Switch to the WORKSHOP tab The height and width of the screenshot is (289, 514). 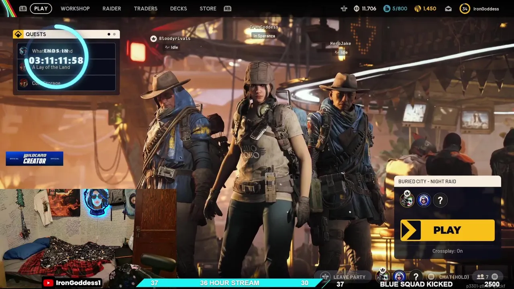coord(75,8)
